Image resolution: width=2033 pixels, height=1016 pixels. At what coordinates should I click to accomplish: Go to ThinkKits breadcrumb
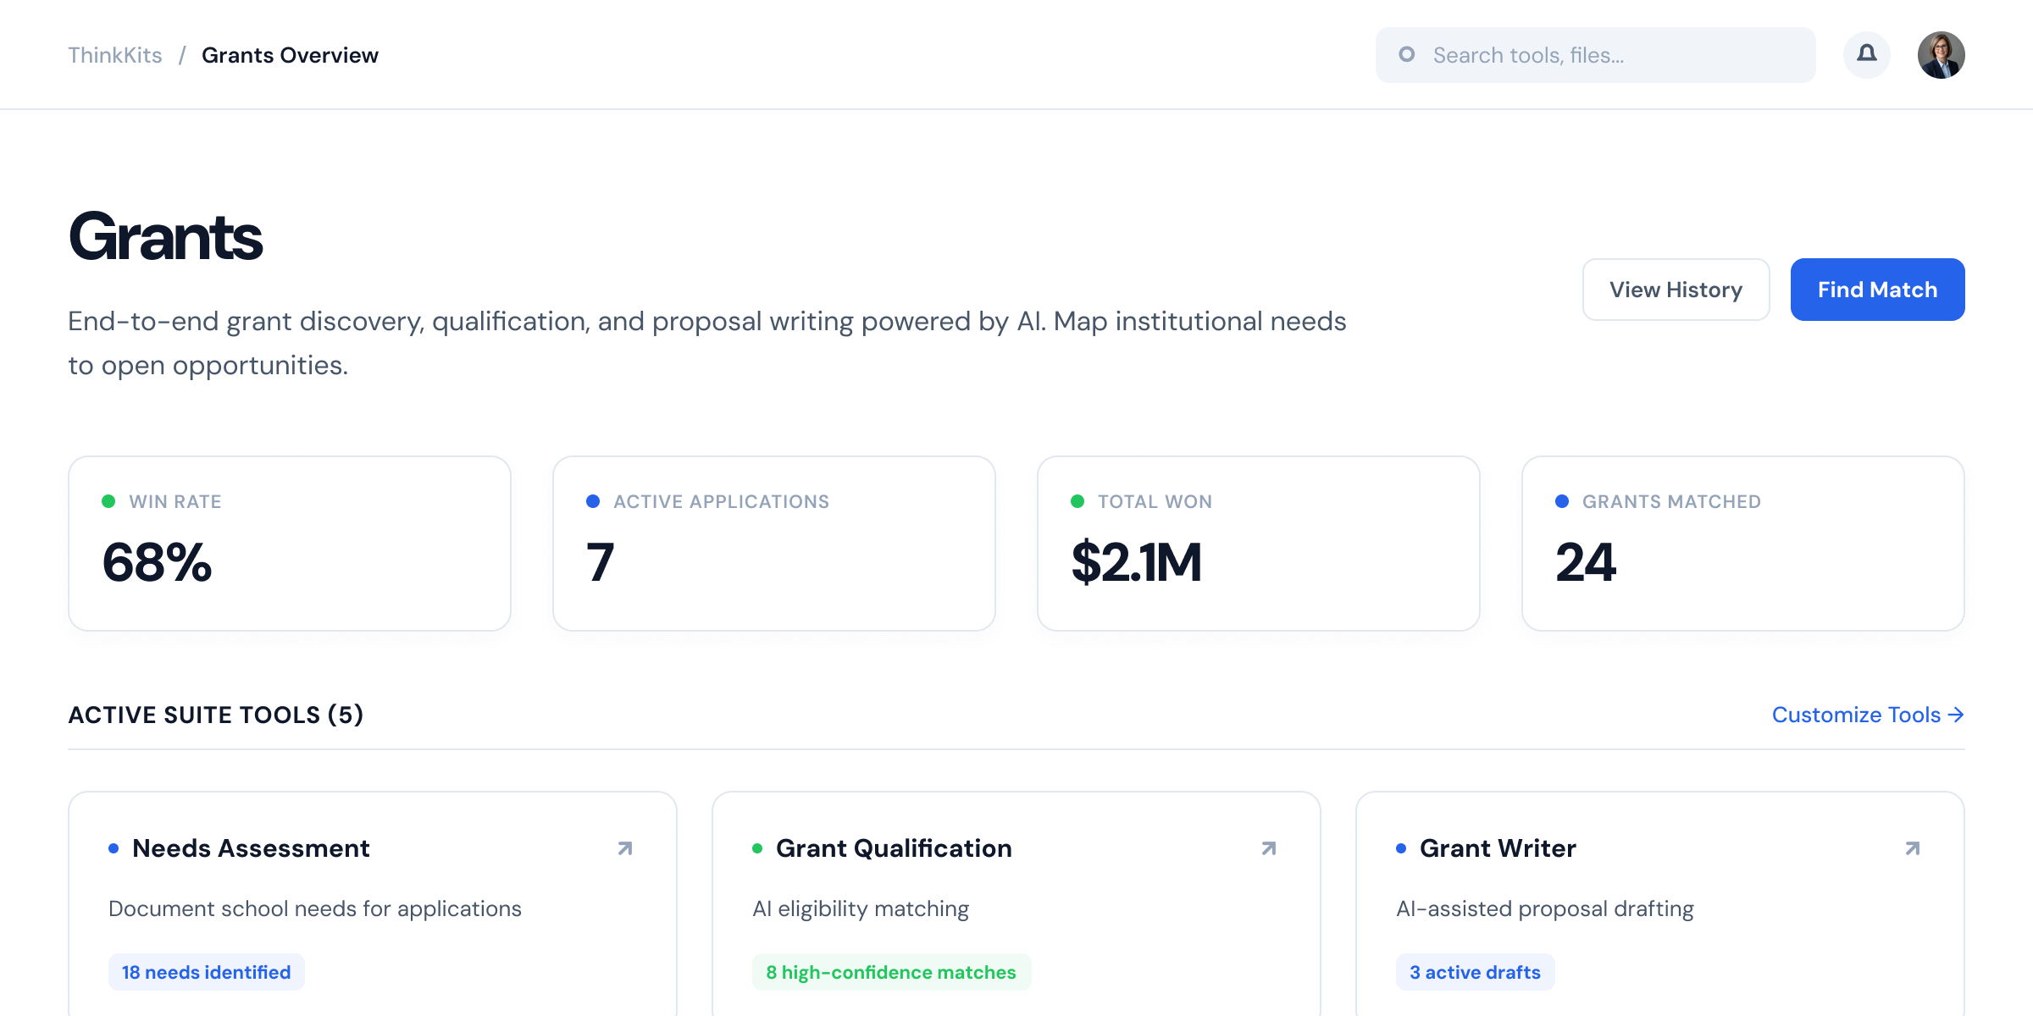tap(115, 55)
